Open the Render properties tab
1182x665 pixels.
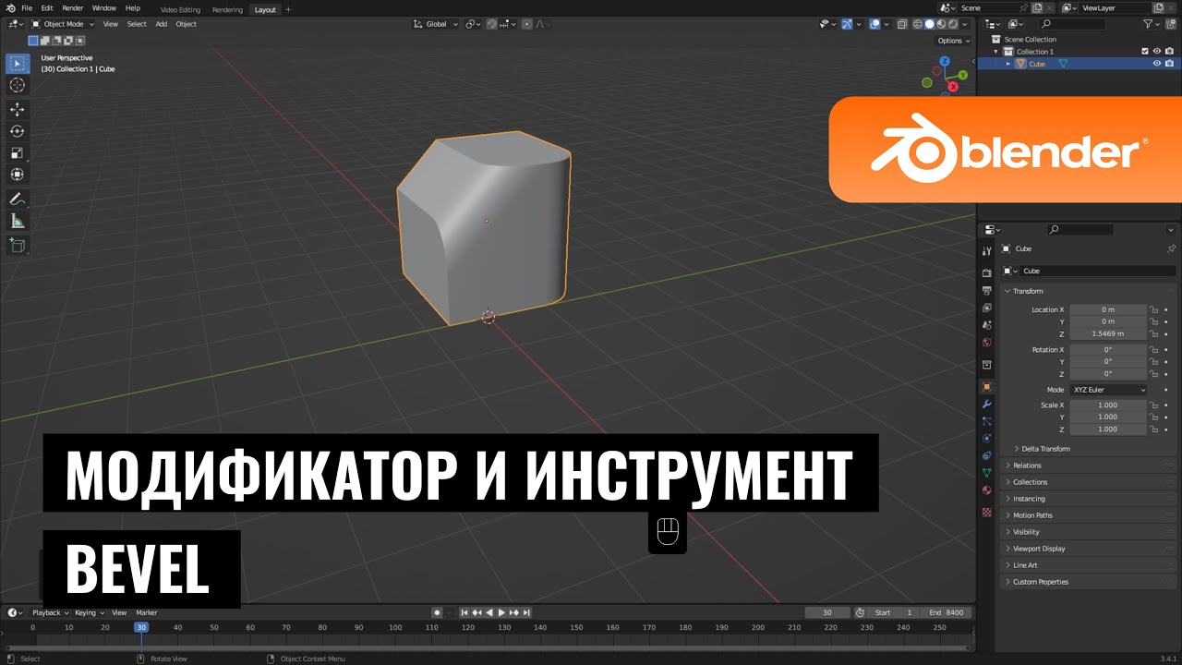(x=986, y=273)
